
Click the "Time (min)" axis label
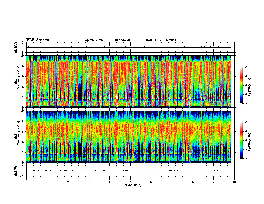[133, 185]
